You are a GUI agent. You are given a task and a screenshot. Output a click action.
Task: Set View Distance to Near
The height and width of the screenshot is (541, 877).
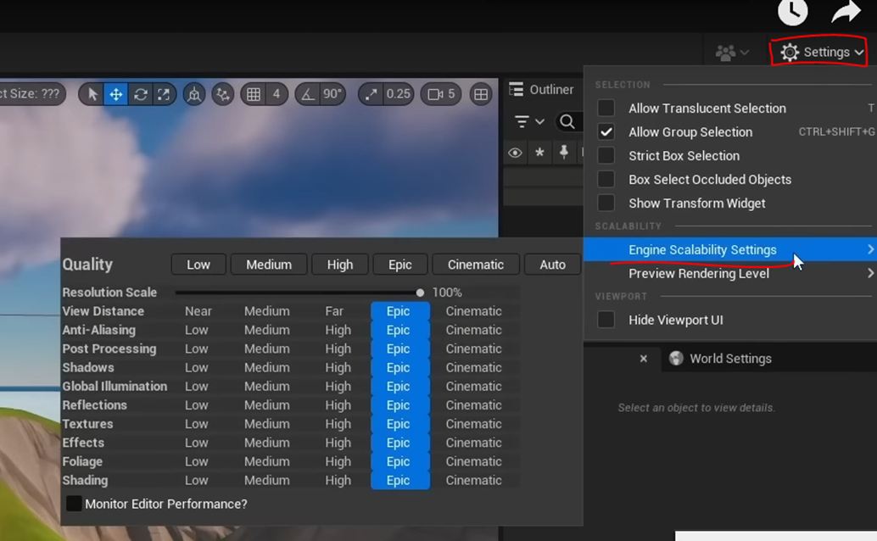pyautogui.click(x=198, y=311)
